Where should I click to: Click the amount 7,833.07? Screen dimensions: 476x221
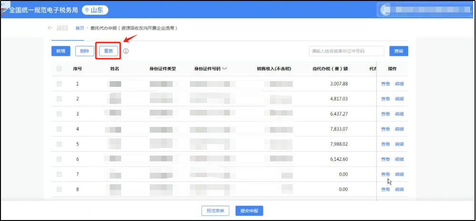point(339,129)
